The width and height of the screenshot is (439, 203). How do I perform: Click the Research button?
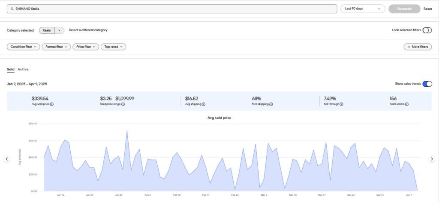tap(404, 9)
